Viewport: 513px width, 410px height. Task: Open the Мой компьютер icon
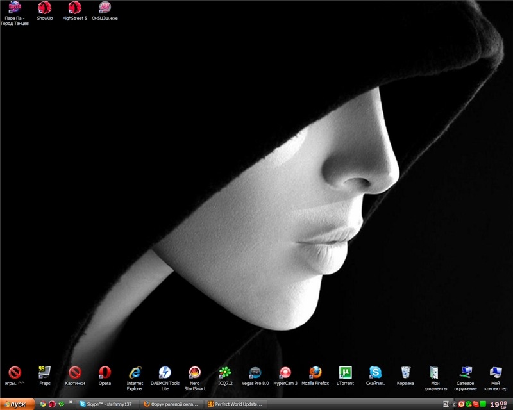pyautogui.click(x=496, y=372)
